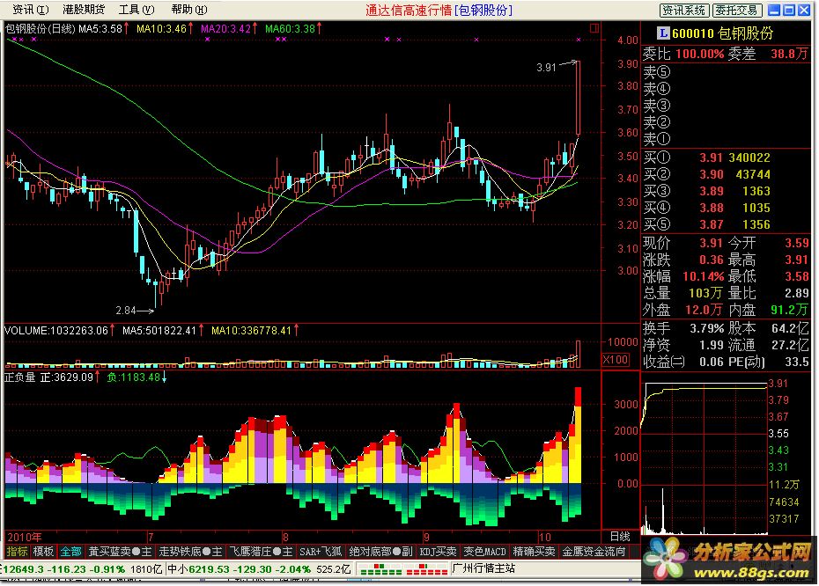This screenshot has width=819, height=586.
Task: Click the L marker icon beside 600010
Action: (663, 33)
